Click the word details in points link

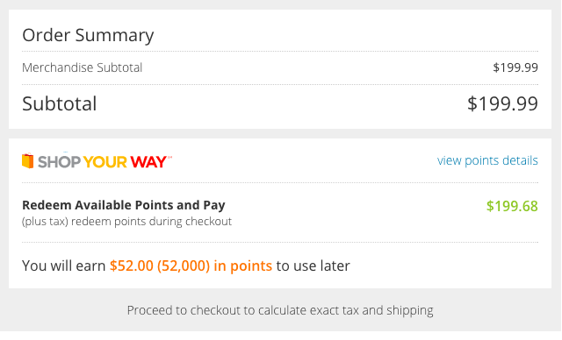pos(520,160)
